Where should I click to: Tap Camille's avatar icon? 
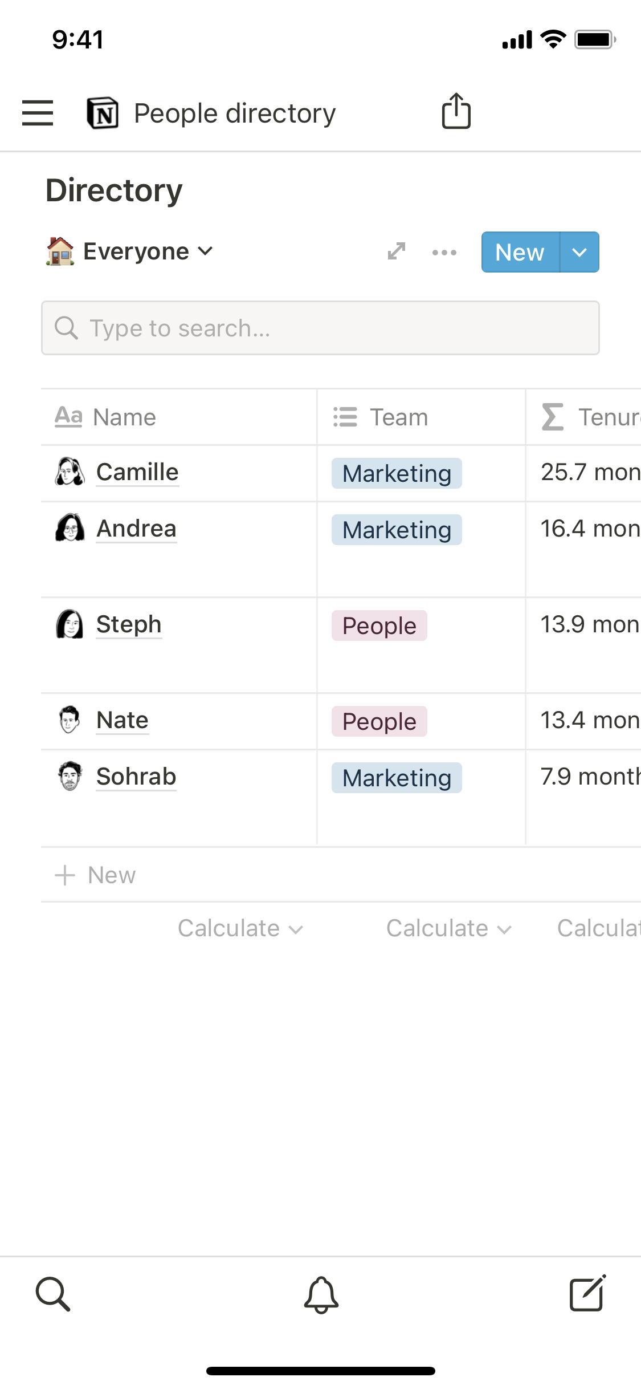pos(70,472)
